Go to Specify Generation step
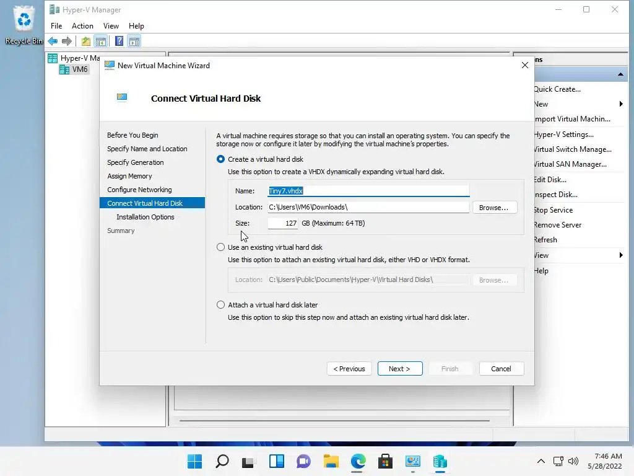This screenshot has height=476, width=634. point(136,162)
